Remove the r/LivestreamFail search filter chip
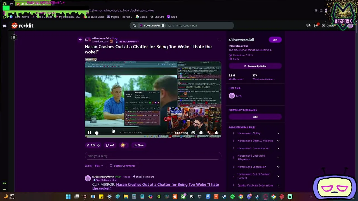This screenshot has height=201, width=358. (163, 26)
